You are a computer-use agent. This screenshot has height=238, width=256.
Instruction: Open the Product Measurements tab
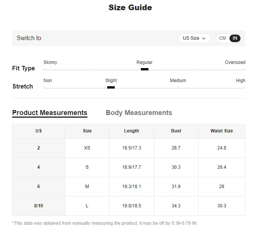click(x=50, y=113)
